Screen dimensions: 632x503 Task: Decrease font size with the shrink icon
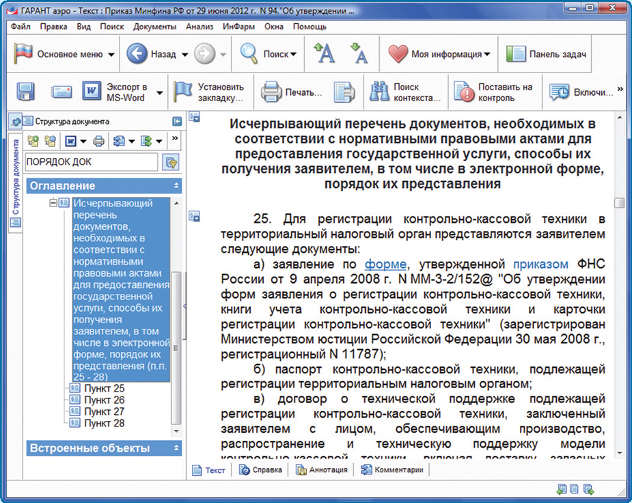click(358, 53)
